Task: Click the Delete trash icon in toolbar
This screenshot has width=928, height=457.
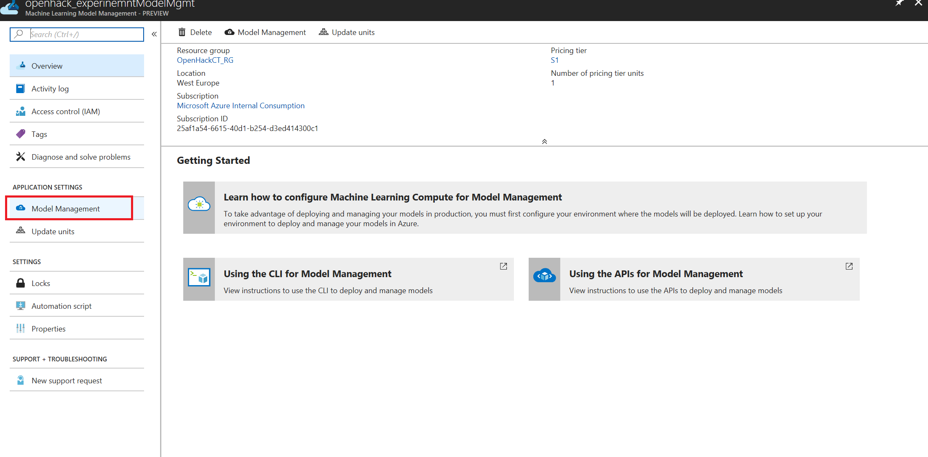Action: click(182, 32)
